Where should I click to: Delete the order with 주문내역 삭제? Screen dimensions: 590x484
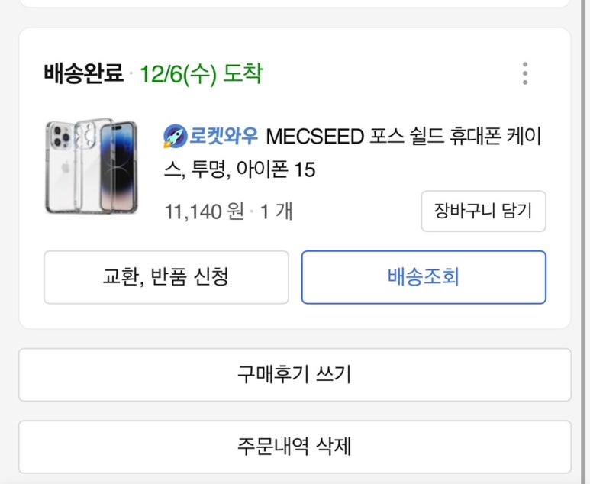295,447
